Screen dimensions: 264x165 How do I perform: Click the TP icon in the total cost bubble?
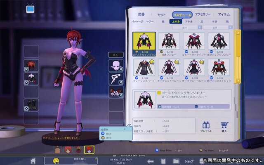click(x=103, y=138)
